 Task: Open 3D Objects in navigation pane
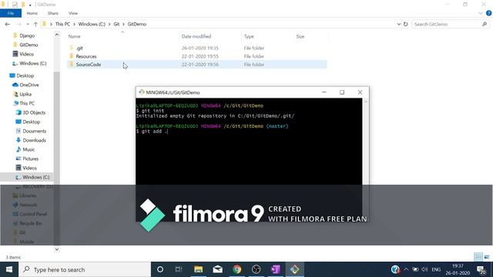[34, 112]
